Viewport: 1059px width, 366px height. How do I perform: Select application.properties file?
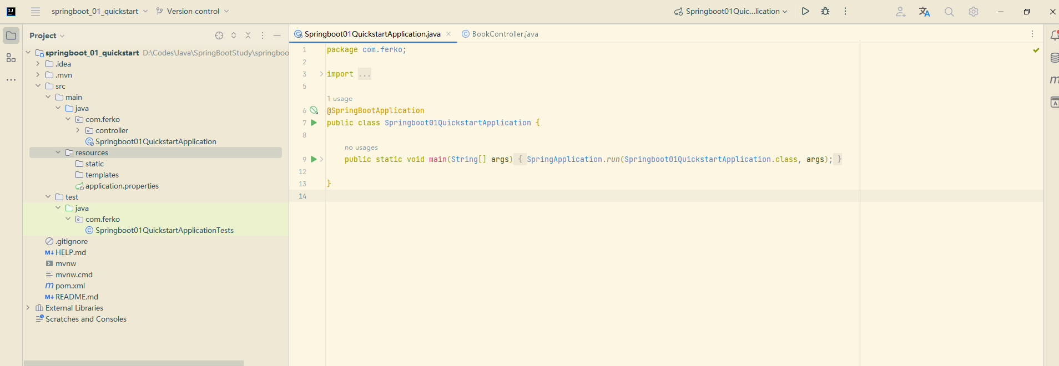pyautogui.click(x=122, y=186)
